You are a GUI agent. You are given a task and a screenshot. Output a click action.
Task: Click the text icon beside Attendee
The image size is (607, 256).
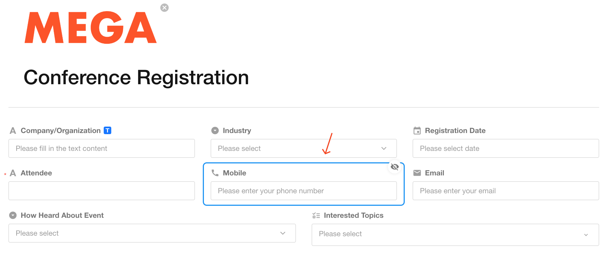[13, 173]
